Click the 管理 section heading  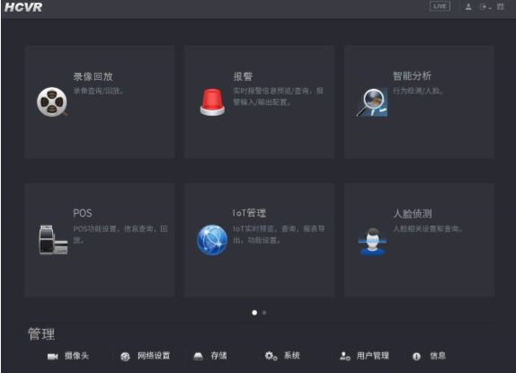(x=41, y=333)
